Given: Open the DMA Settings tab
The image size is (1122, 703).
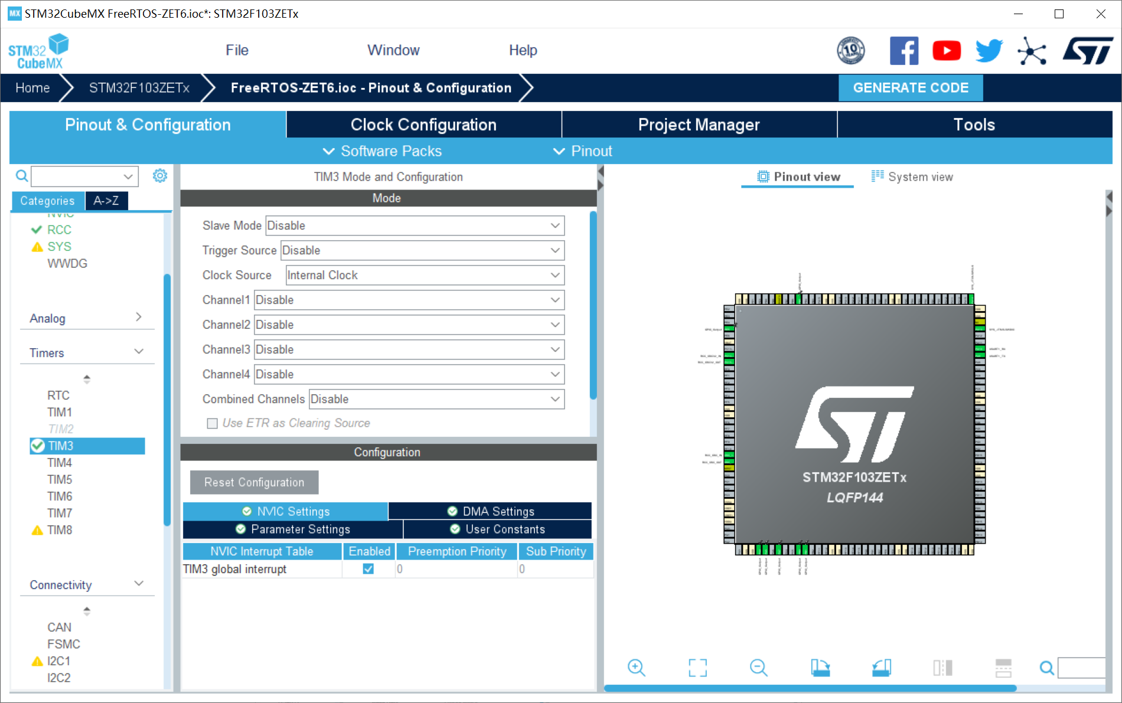Looking at the screenshot, I should point(490,511).
